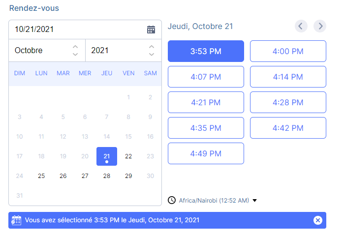Select day 21 in the calendar
This screenshot has height=237, width=344.
click(107, 156)
